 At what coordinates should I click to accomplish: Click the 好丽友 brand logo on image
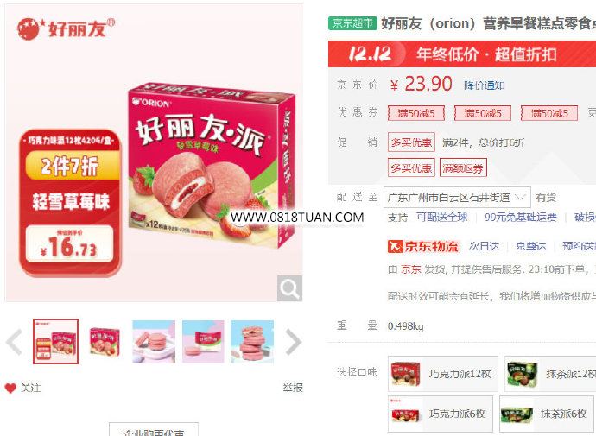pyautogui.click(x=66, y=28)
